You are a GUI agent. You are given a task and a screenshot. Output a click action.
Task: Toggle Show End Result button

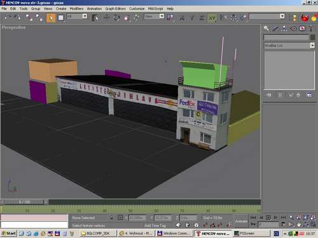coord(280,95)
